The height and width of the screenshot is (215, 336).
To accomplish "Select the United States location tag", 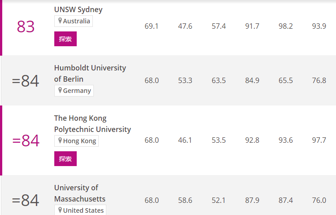I will (80, 210).
